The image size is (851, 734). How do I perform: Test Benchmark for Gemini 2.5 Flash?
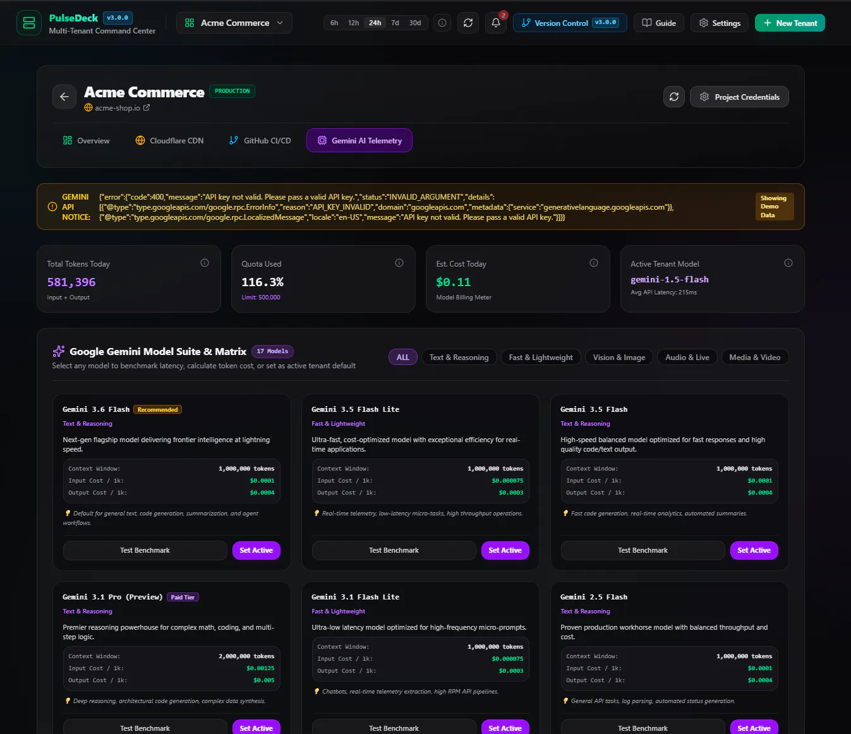pos(643,727)
